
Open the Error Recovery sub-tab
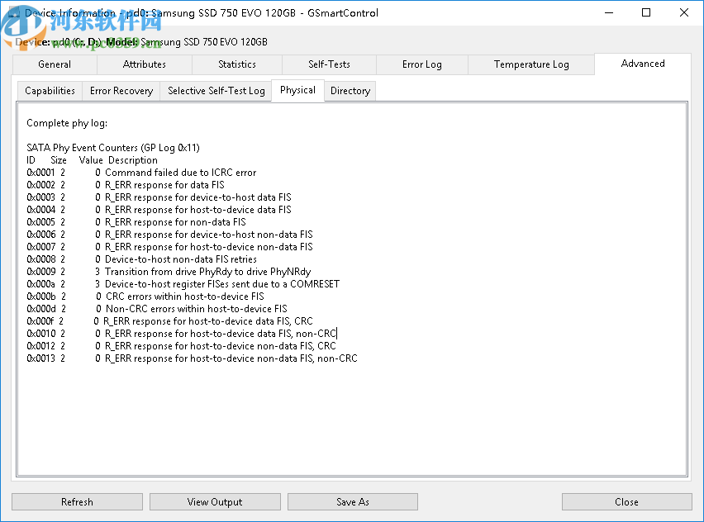(x=121, y=91)
